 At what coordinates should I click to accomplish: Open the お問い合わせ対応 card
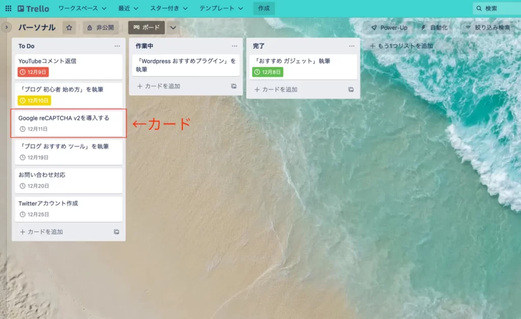69,180
